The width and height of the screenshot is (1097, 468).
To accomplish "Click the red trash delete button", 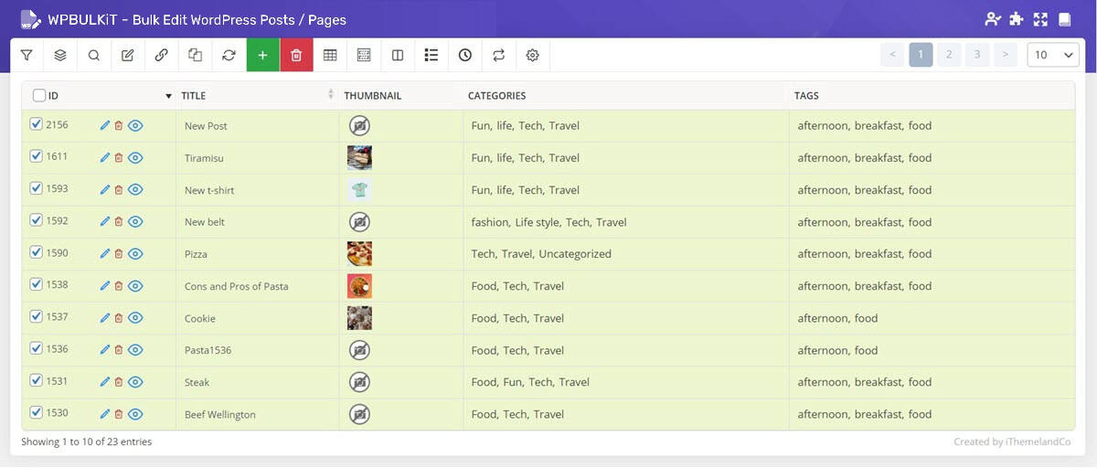I will tap(296, 55).
